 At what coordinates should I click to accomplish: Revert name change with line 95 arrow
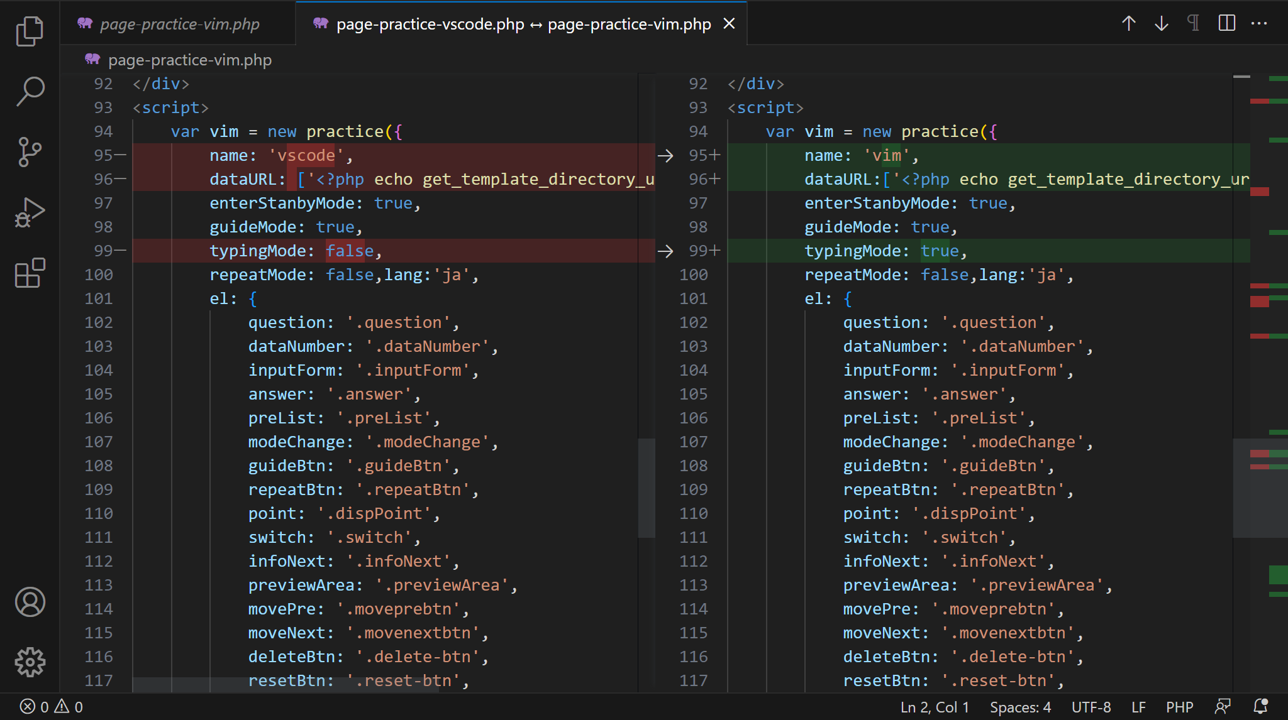pos(665,155)
